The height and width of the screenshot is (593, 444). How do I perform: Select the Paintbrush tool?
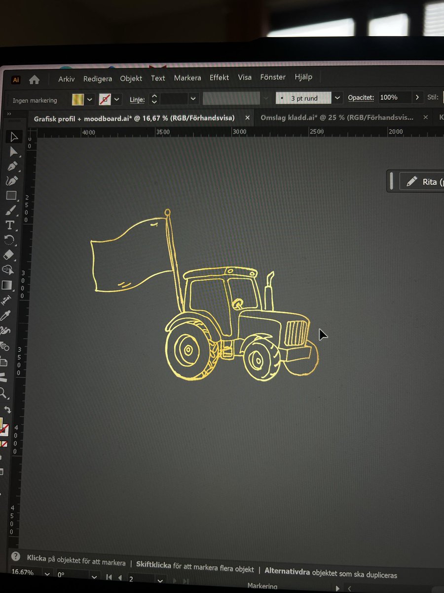point(11,211)
